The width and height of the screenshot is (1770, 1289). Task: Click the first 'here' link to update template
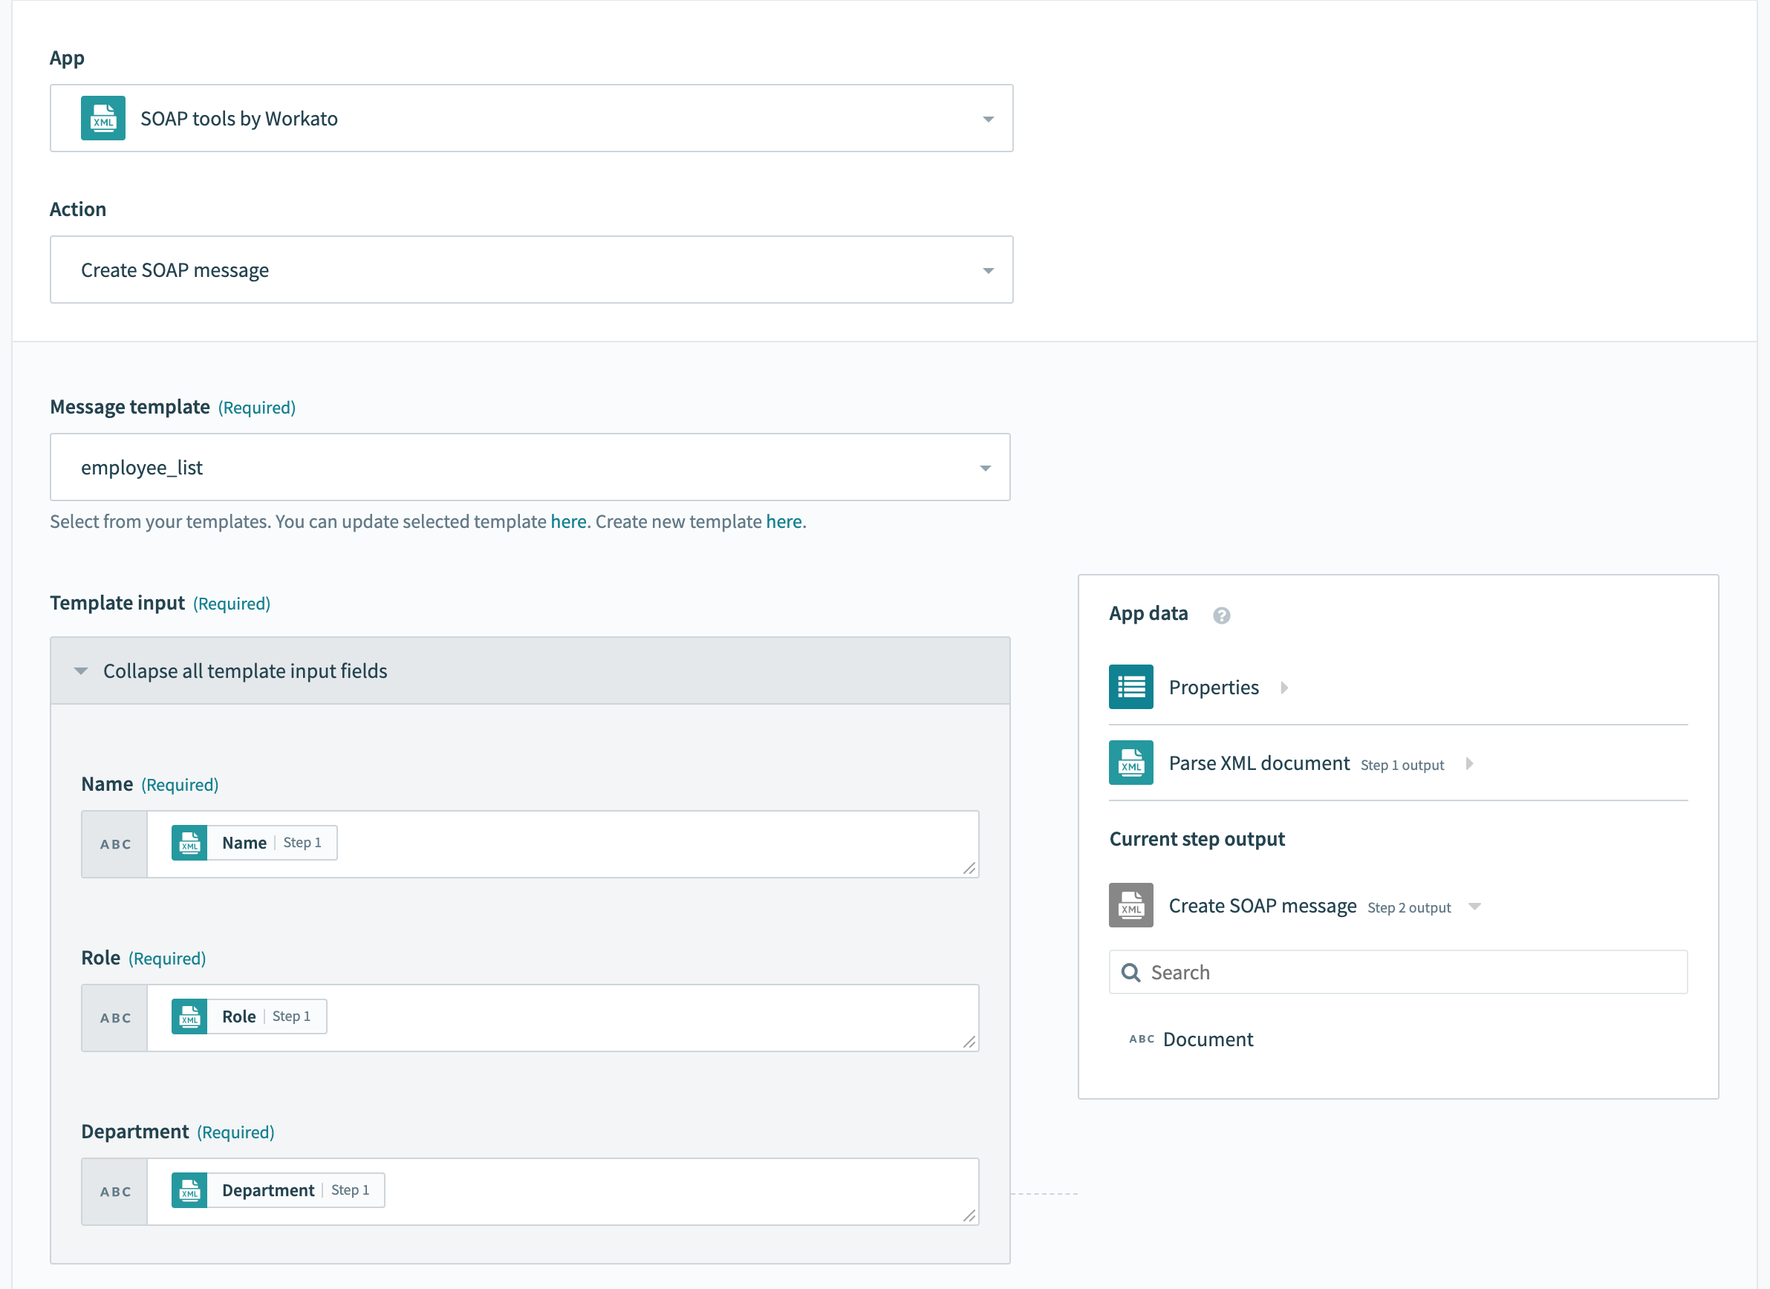pos(567,522)
